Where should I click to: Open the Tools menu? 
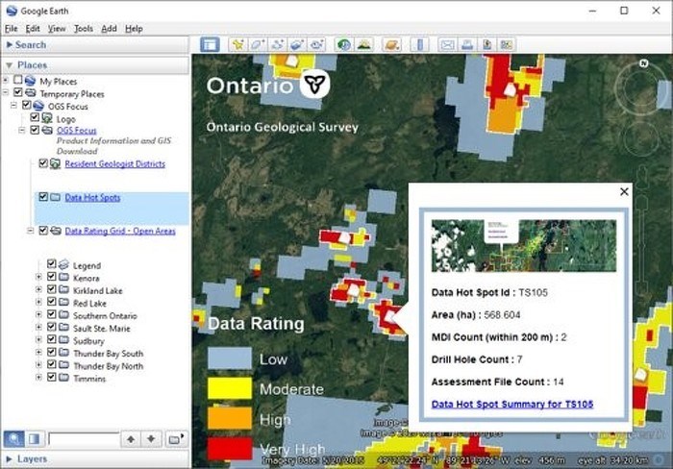pyautogui.click(x=84, y=29)
